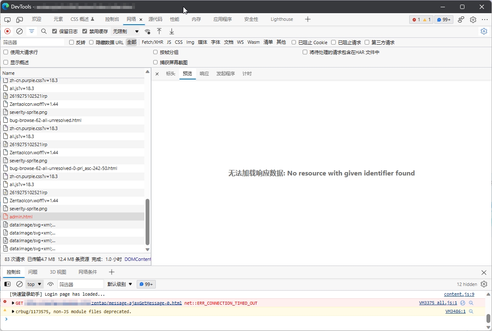Uncheck the 保留日志 checkbox

click(x=55, y=31)
